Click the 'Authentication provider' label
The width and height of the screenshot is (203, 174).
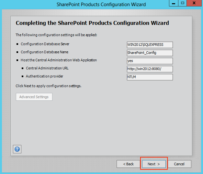coord(44,76)
